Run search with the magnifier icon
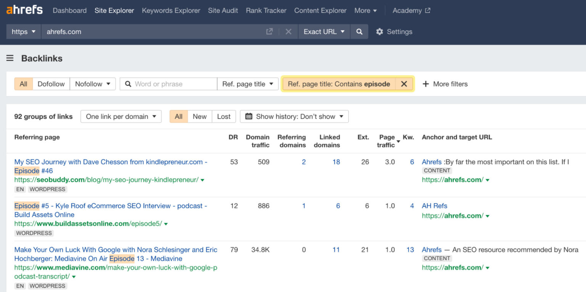 [x=359, y=32]
